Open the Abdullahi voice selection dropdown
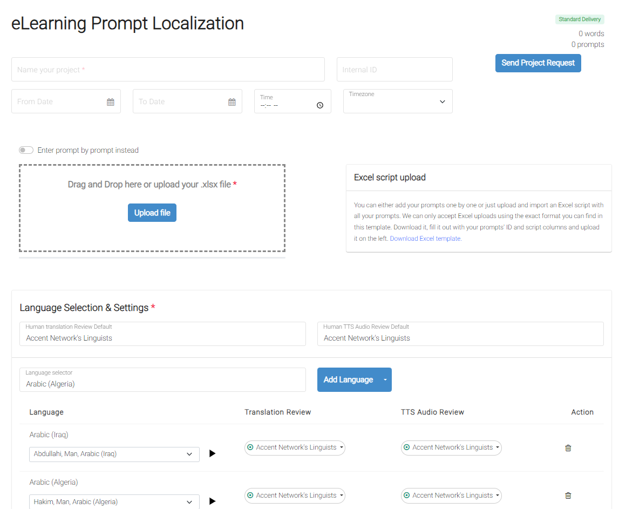Image resolution: width=626 pixels, height=509 pixels. click(x=114, y=454)
